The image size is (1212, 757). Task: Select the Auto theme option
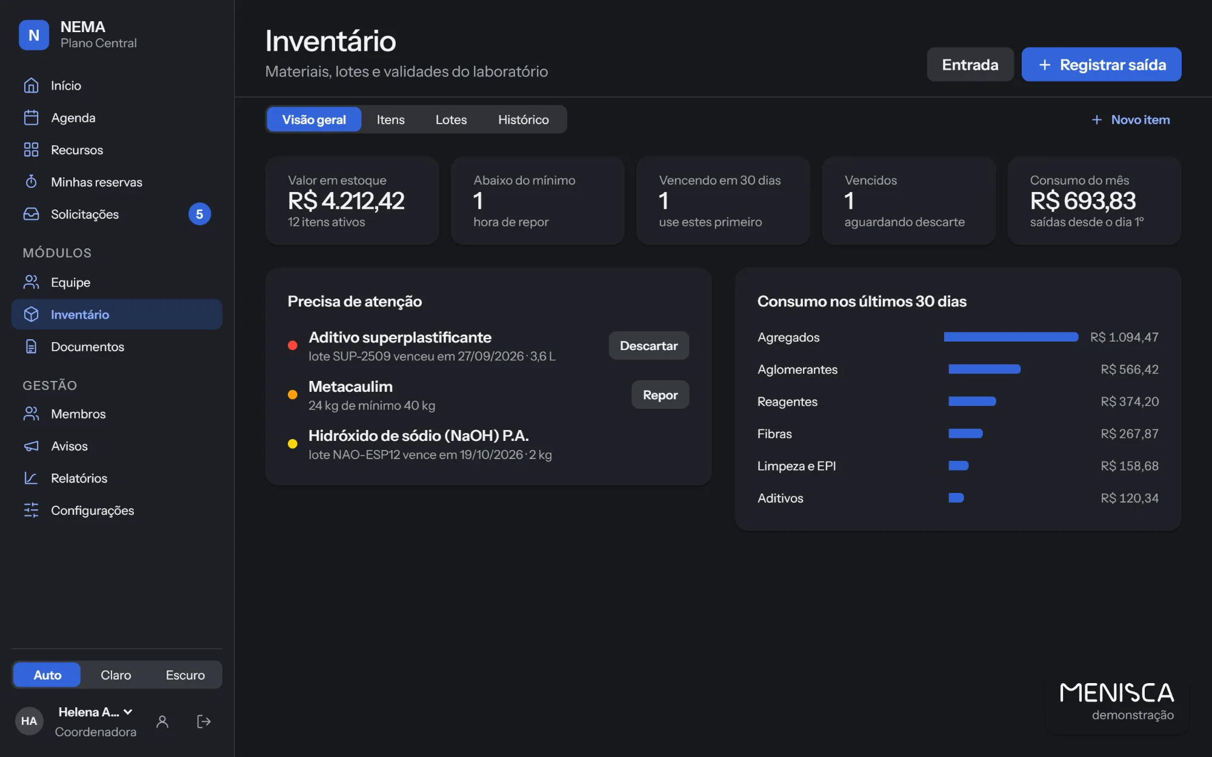coord(47,675)
